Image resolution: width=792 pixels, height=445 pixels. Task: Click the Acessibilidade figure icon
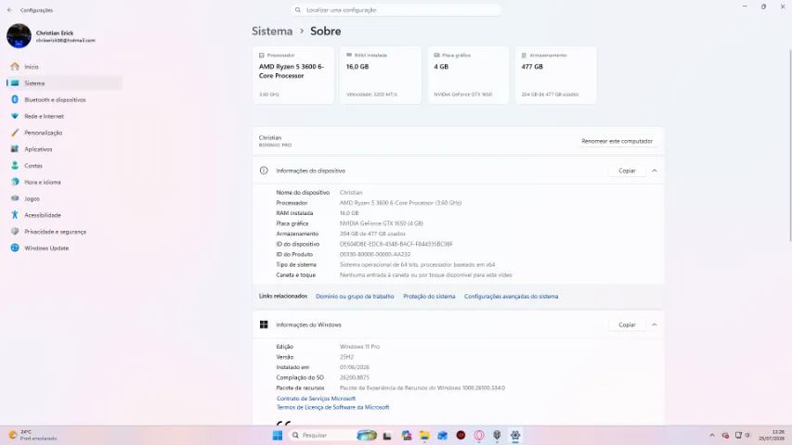(15, 215)
